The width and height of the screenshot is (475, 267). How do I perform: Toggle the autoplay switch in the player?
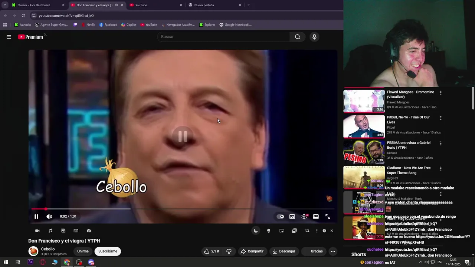pos(280,217)
